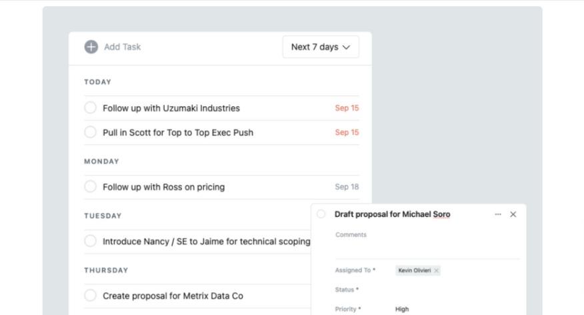Open the Next 7 days dropdown
The width and height of the screenshot is (584, 315).
tap(321, 47)
